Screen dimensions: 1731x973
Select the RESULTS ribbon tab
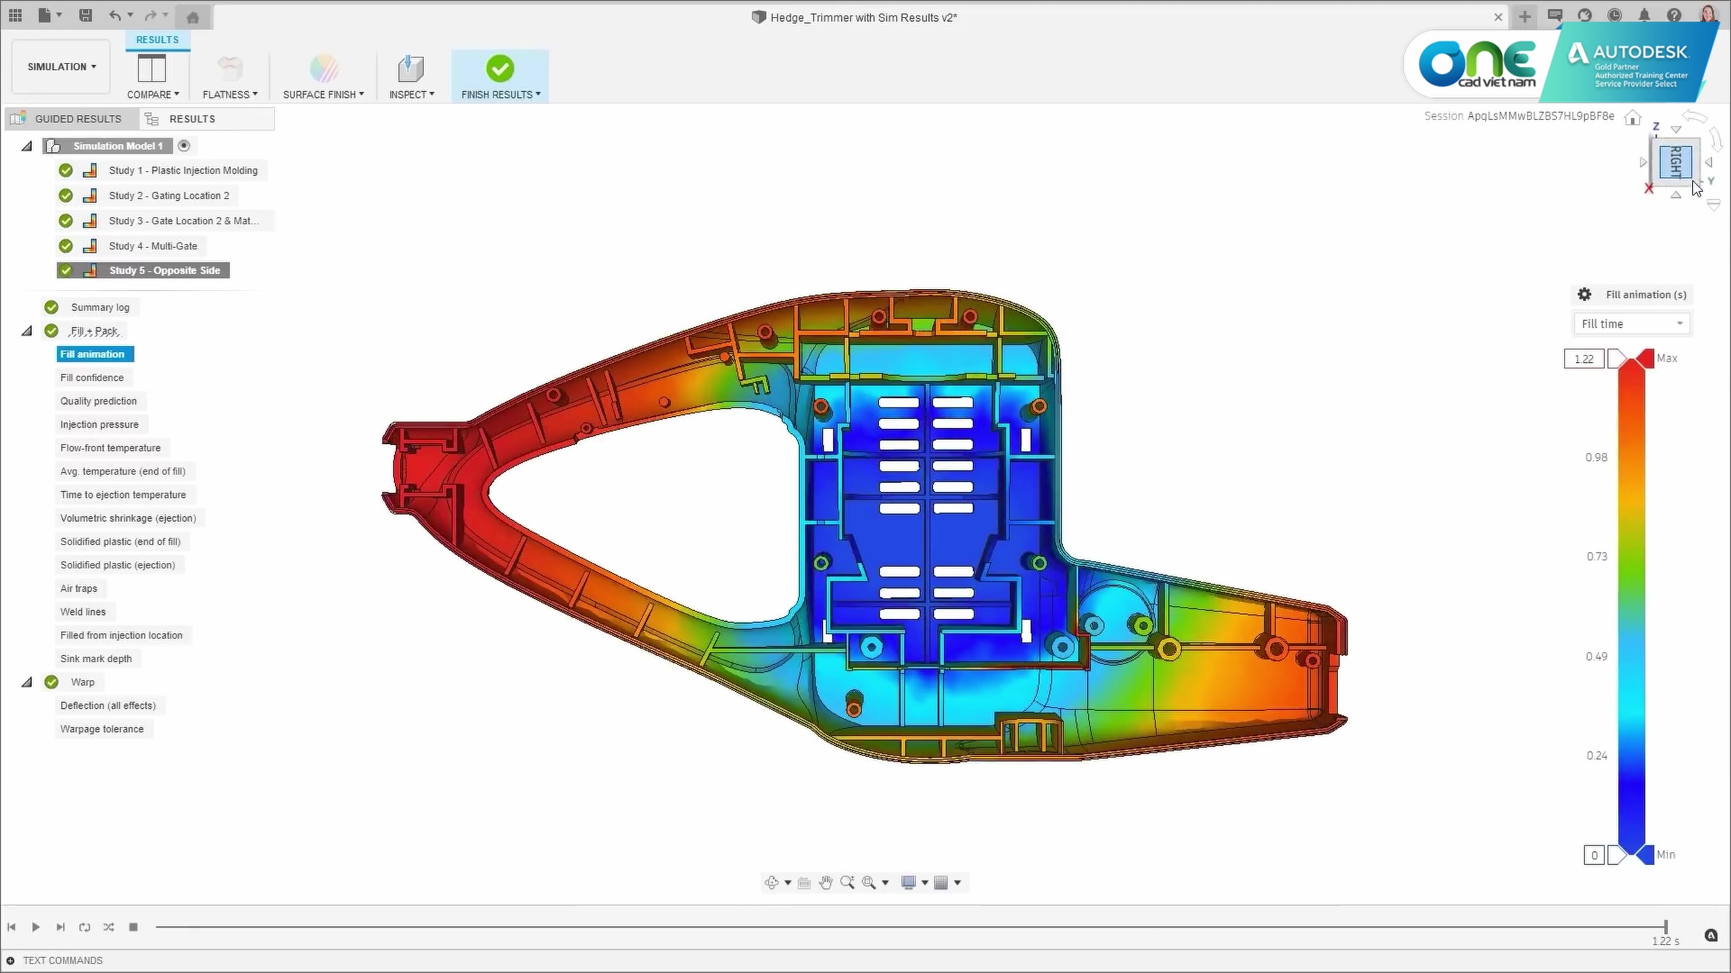[x=158, y=40]
